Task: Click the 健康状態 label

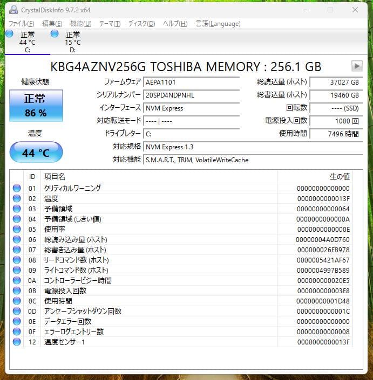Action: 35,81
